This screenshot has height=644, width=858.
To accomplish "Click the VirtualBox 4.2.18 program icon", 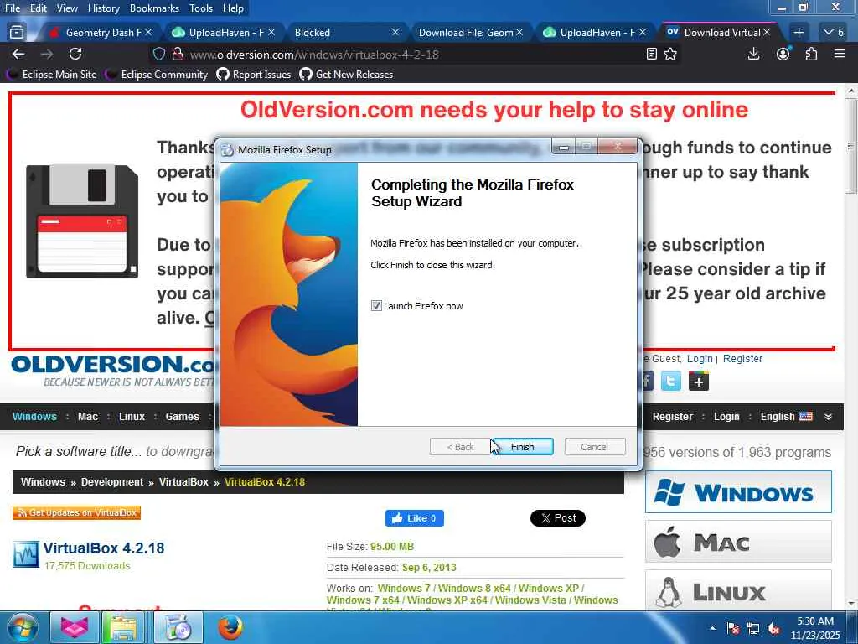I will [26, 554].
